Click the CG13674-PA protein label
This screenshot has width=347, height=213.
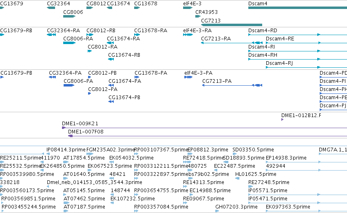pos(125,81)
